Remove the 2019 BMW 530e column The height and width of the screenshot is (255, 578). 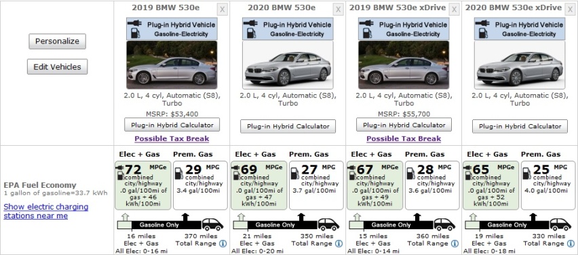coord(222,9)
